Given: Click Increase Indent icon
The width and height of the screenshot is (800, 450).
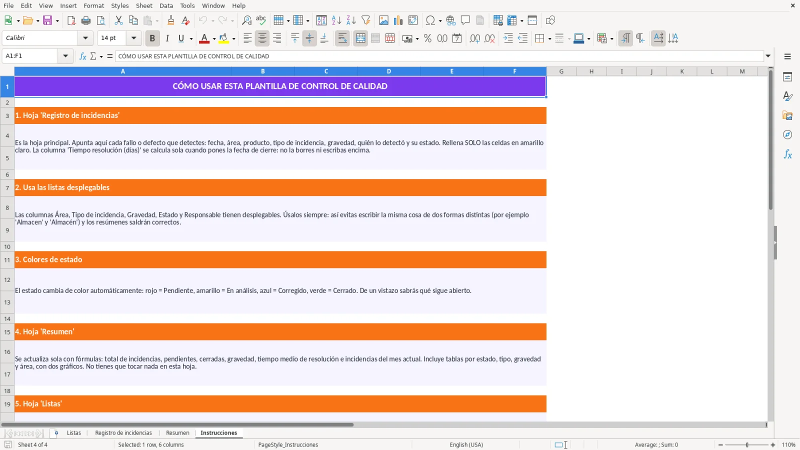Looking at the screenshot, I should [508, 38].
